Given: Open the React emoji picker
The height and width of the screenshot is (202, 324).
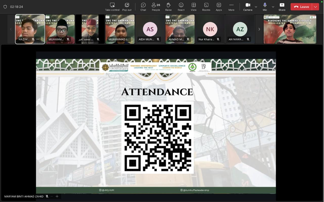Looking at the screenshot, I should click(181, 6).
